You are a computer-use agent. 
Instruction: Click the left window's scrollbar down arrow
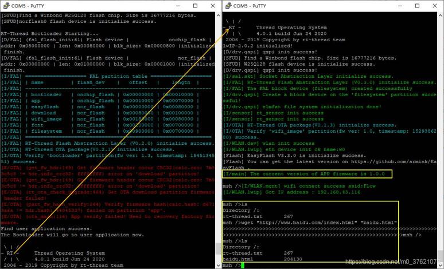tap(218, 266)
